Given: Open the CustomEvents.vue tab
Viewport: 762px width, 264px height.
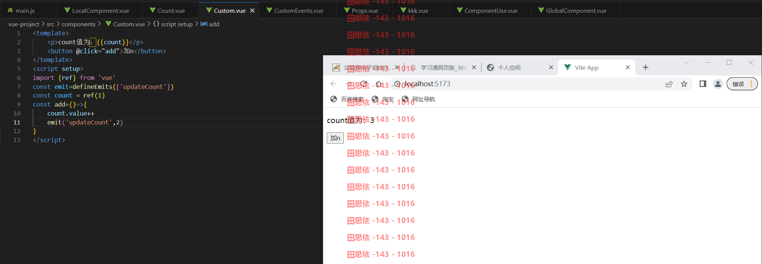Looking at the screenshot, I should [298, 10].
